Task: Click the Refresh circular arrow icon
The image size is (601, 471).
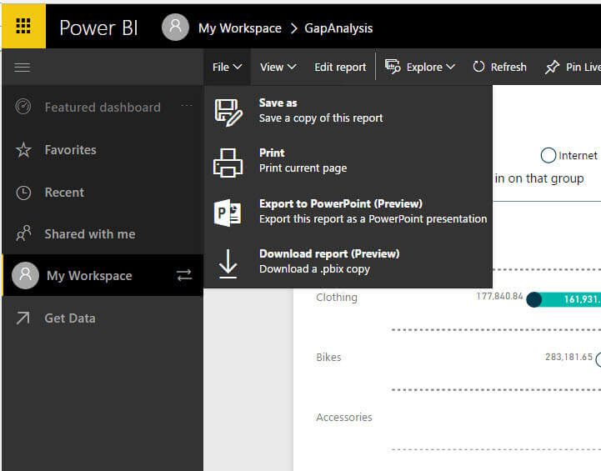Action: click(x=478, y=67)
